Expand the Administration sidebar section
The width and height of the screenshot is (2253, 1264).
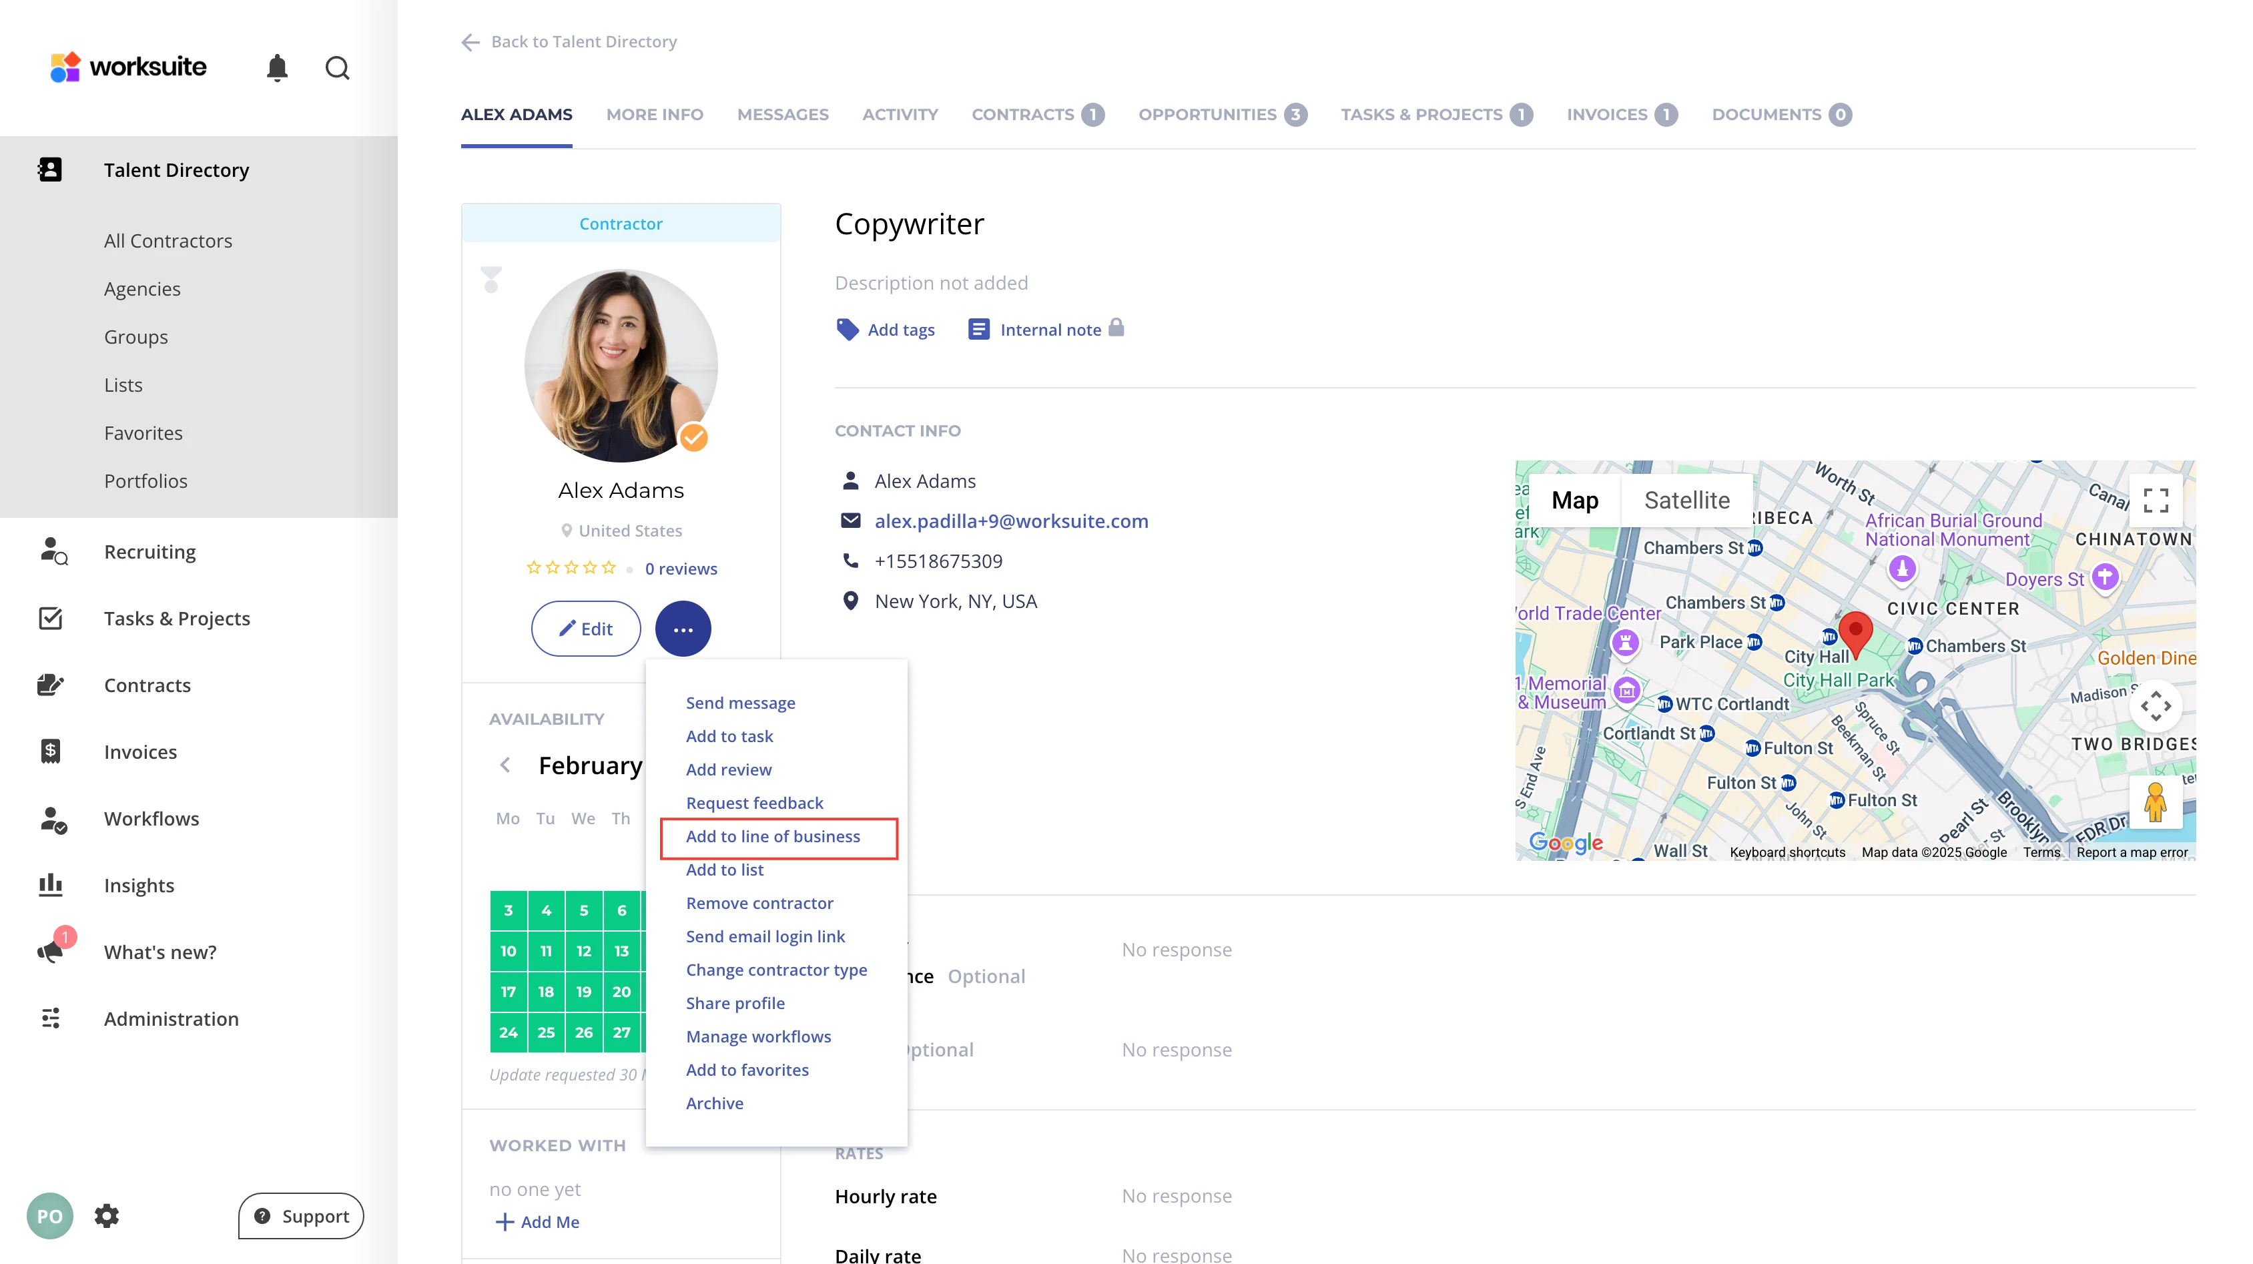click(171, 1018)
